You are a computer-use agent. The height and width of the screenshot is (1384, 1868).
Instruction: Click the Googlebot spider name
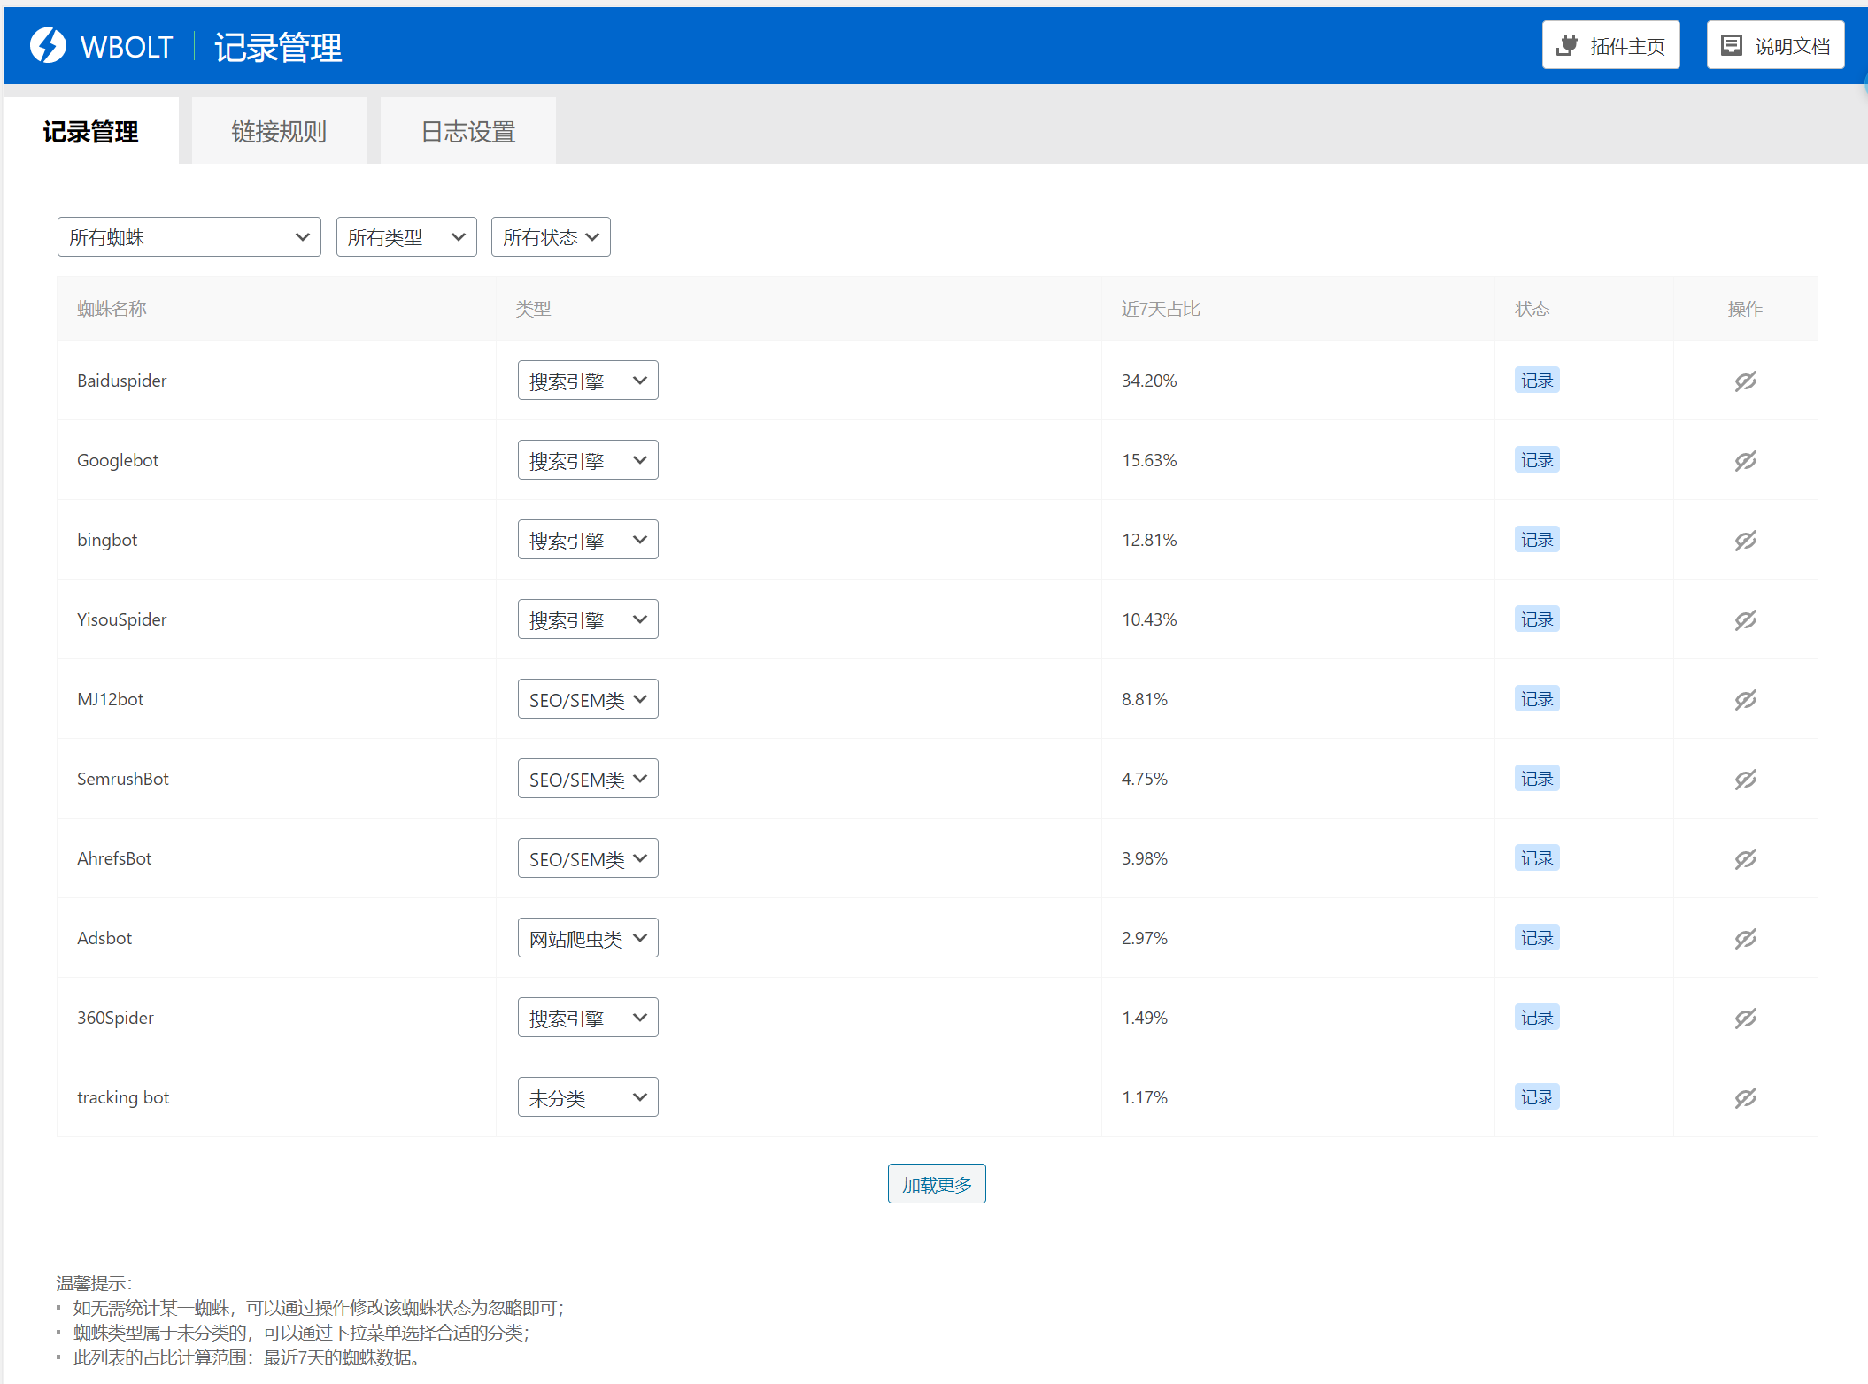(118, 461)
